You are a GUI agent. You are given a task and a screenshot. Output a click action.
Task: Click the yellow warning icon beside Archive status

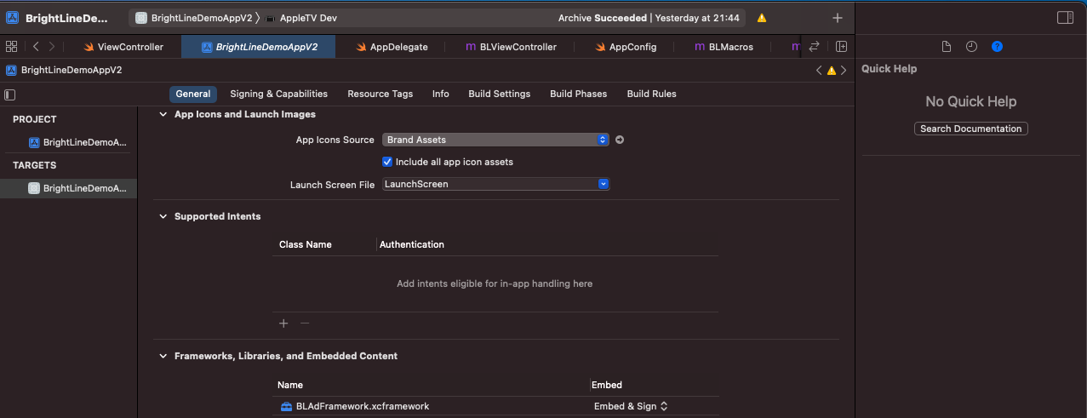pyautogui.click(x=761, y=18)
